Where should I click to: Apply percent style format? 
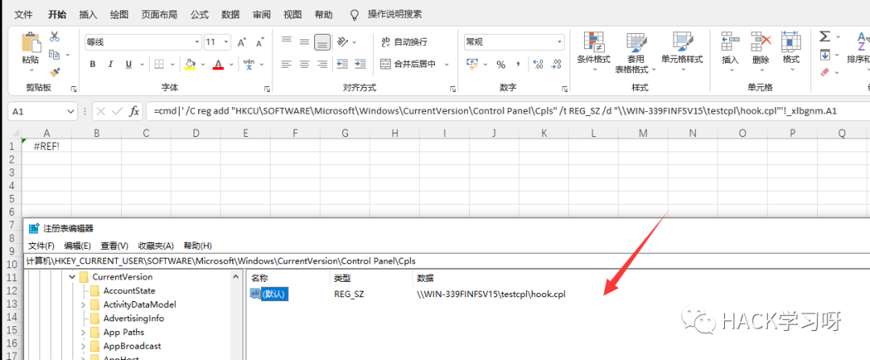pos(501,64)
